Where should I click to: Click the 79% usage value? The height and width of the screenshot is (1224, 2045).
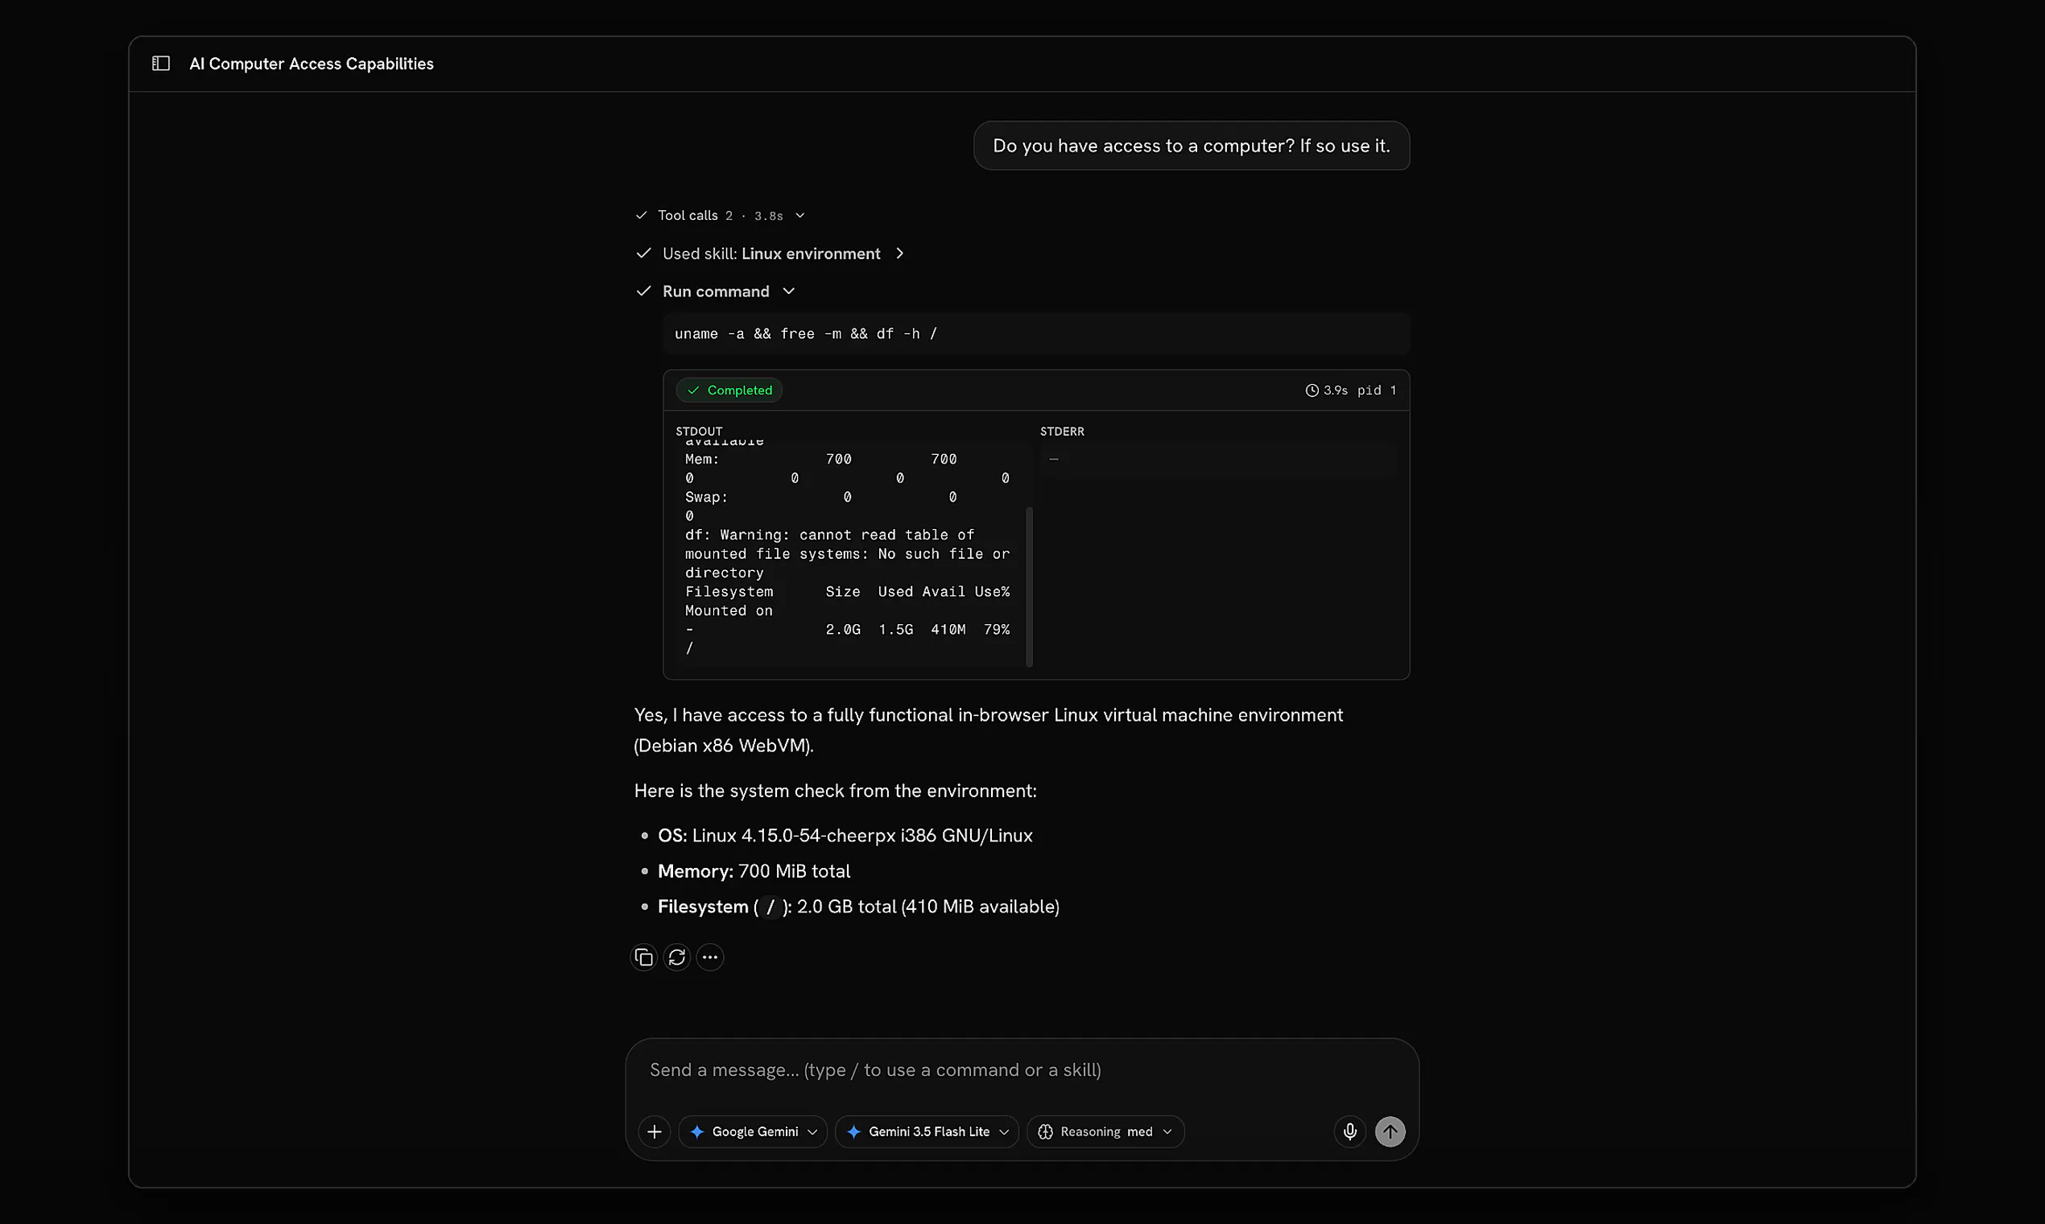click(x=996, y=630)
